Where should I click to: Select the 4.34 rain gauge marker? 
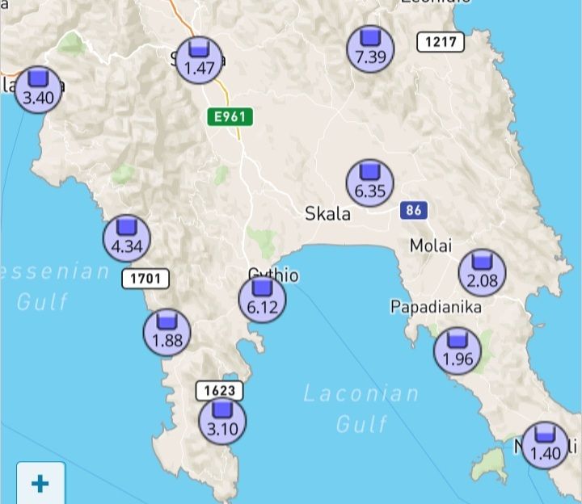pyautogui.click(x=127, y=238)
